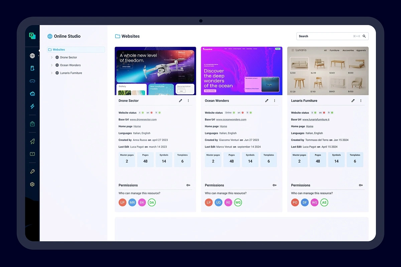Open Lunaris Furniture permissions key icon
401x267 pixels.
click(361, 185)
